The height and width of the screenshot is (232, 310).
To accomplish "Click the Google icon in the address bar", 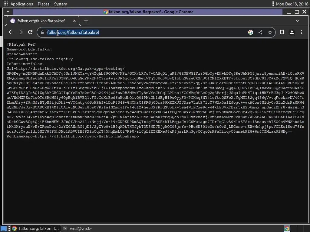I will [x=250, y=32].
